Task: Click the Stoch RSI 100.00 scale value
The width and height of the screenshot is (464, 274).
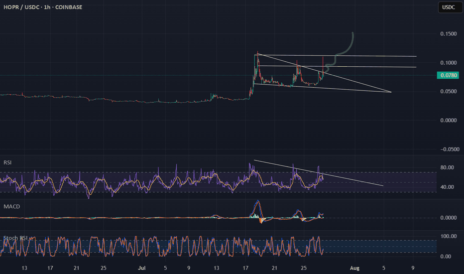Action: point(448,236)
